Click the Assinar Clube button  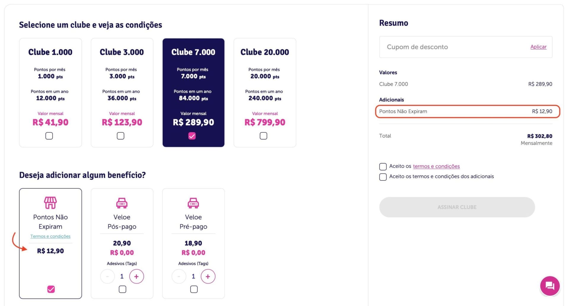[x=457, y=207]
